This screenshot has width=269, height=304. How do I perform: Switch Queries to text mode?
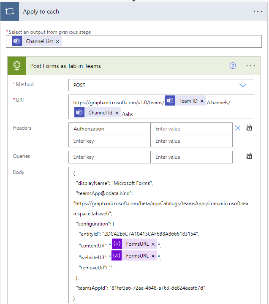pos(249,156)
